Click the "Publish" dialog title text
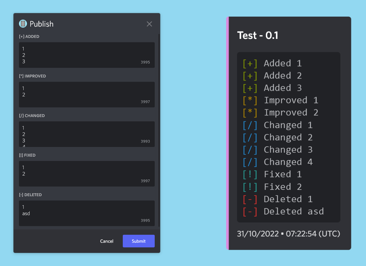 pyautogui.click(x=42, y=24)
